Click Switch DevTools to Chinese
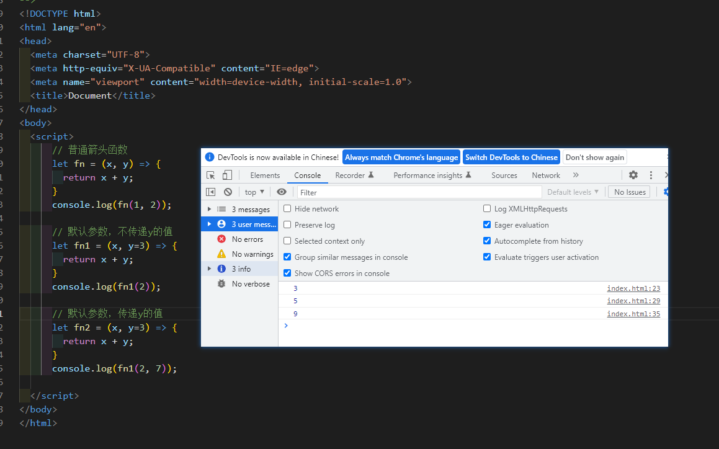 coord(511,158)
